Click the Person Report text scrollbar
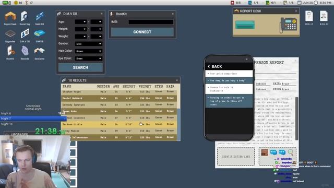This screenshot has width=334, height=188. pyautogui.click(x=297, y=119)
